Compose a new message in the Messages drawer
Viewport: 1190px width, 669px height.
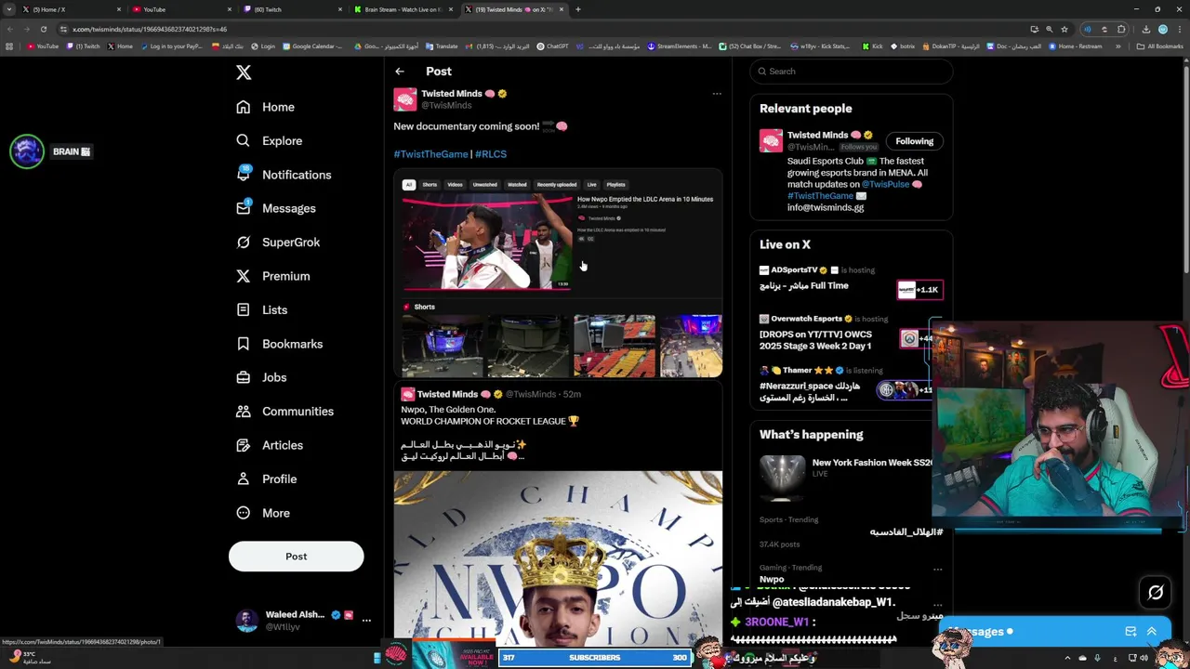tap(1130, 632)
